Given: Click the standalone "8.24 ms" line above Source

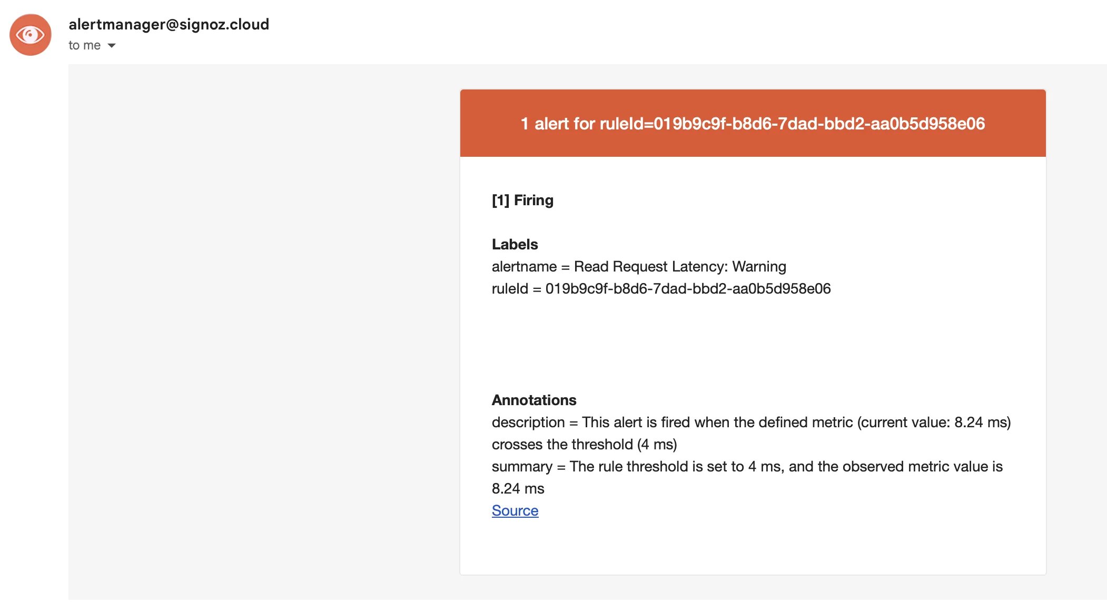Looking at the screenshot, I should [518, 489].
